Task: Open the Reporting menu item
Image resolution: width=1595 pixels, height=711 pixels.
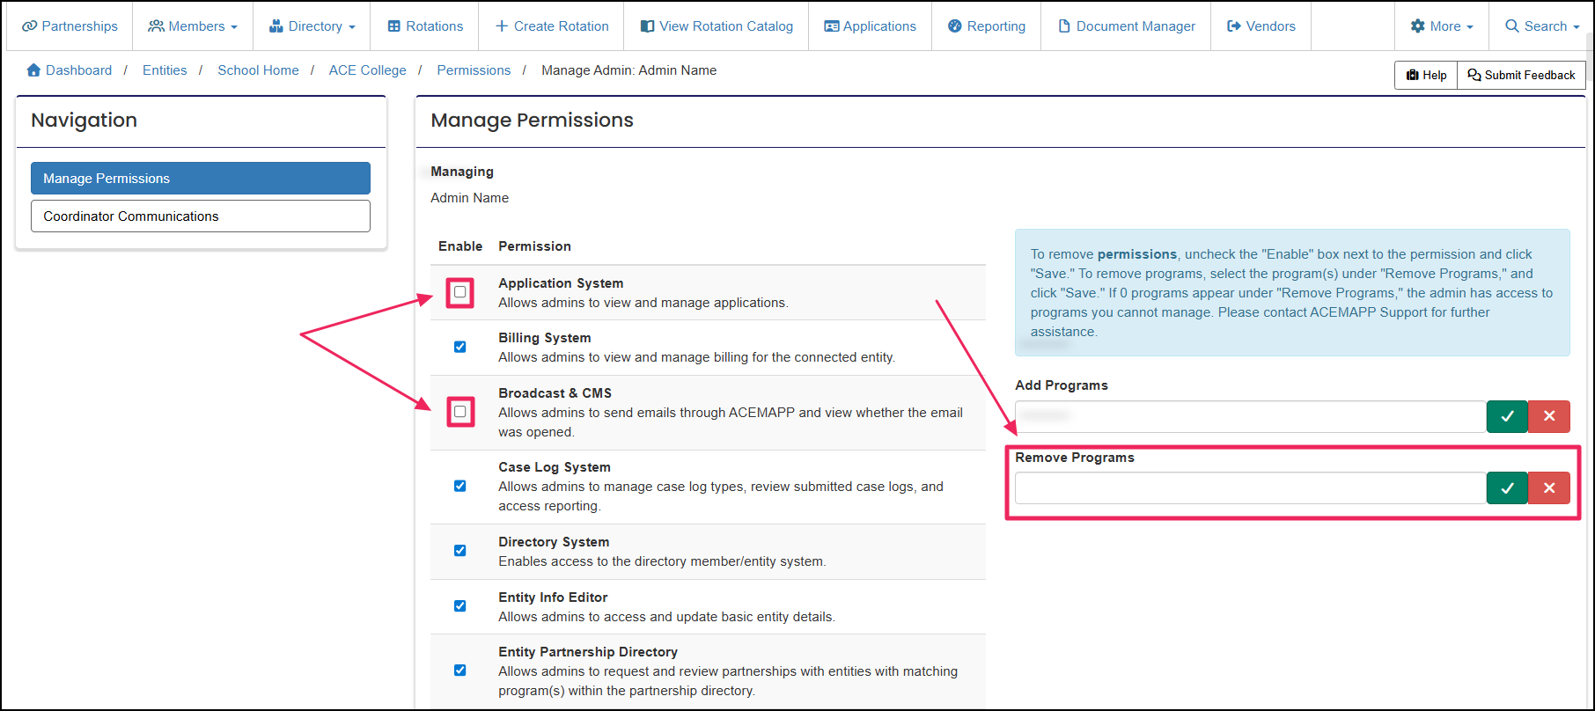Action: pyautogui.click(x=987, y=26)
